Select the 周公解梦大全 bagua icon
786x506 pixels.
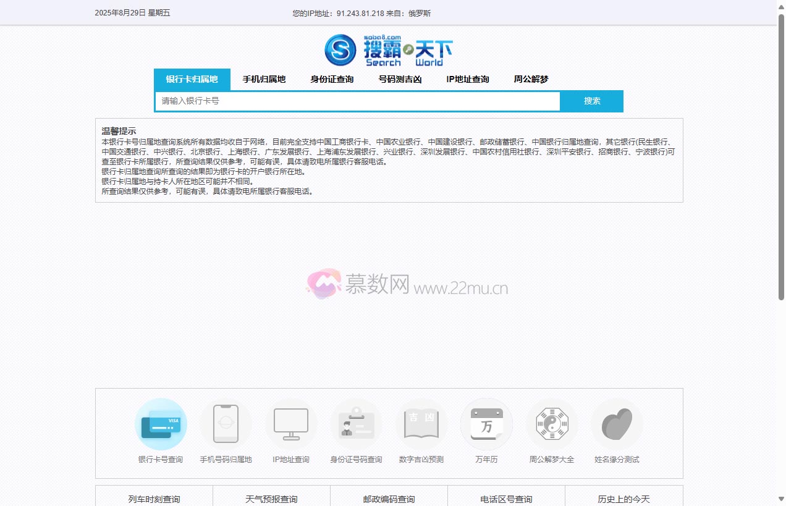552,424
